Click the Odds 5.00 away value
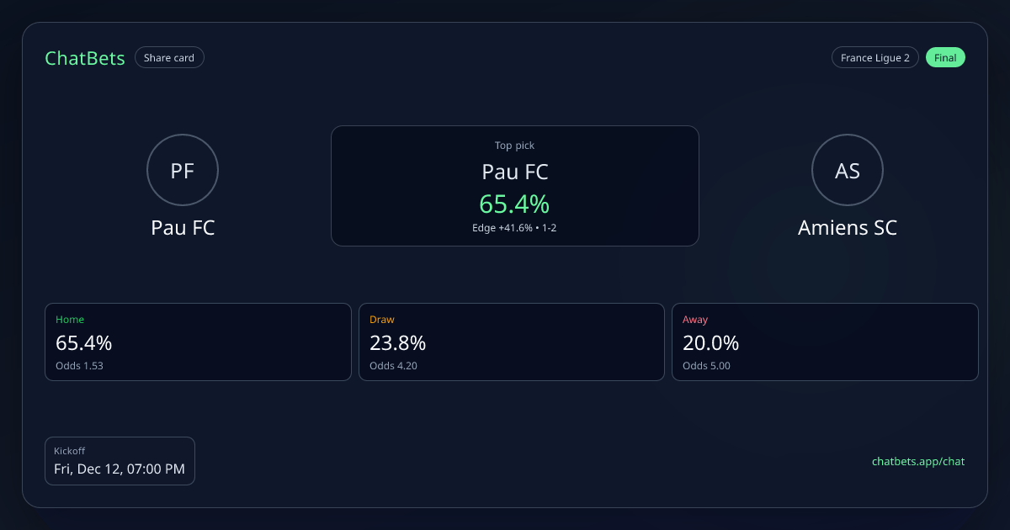 pos(706,366)
